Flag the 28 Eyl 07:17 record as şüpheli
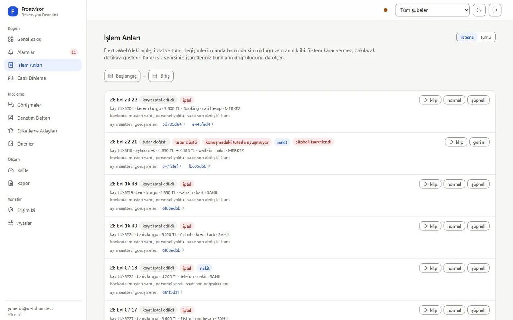The height and width of the screenshot is (320, 513). 478,310
